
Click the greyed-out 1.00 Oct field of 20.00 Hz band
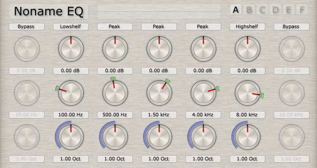tap(26, 159)
